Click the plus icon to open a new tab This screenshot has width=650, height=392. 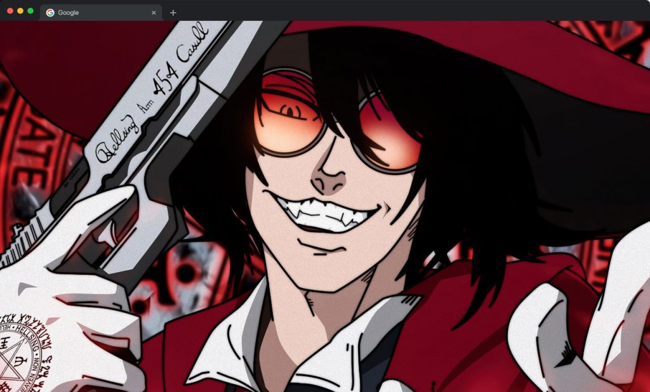click(174, 11)
